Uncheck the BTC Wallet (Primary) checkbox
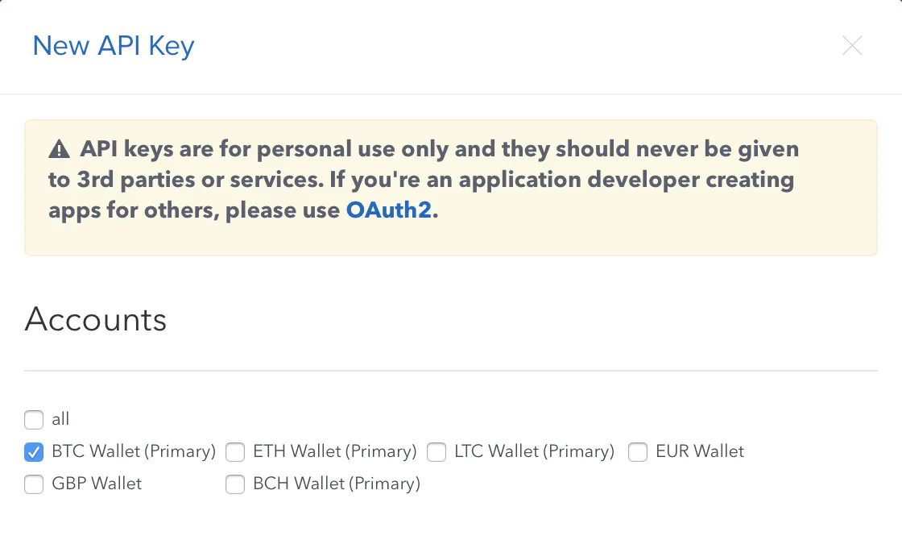Image resolution: width=902 pixels, height=540 pixels. [34, 452]
